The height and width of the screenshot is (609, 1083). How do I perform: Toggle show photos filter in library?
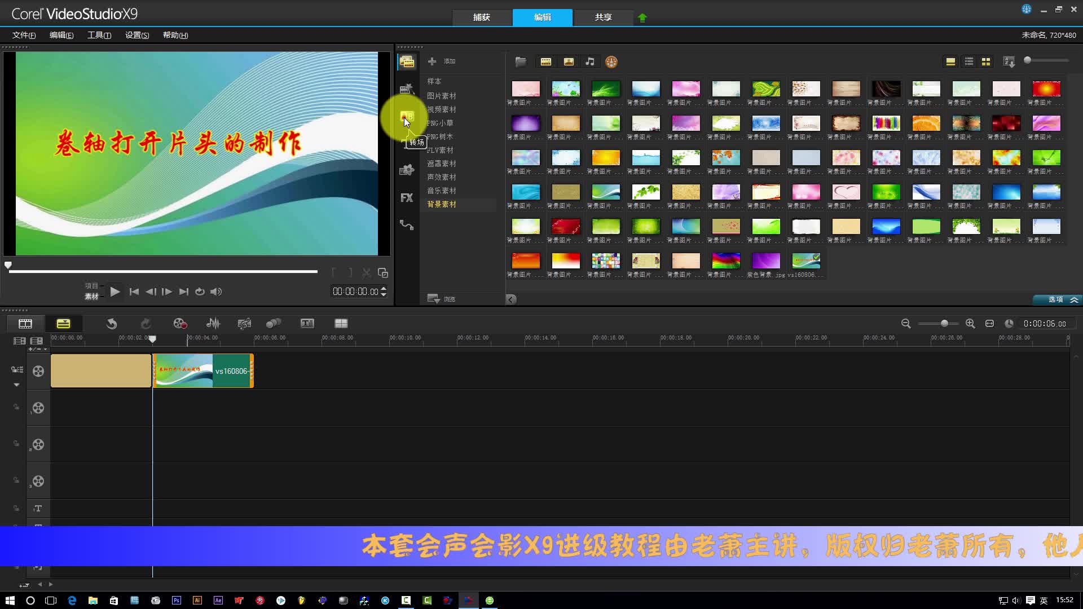[x=569, y=62]
